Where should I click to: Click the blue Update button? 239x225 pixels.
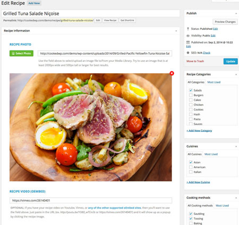(231, 61)
